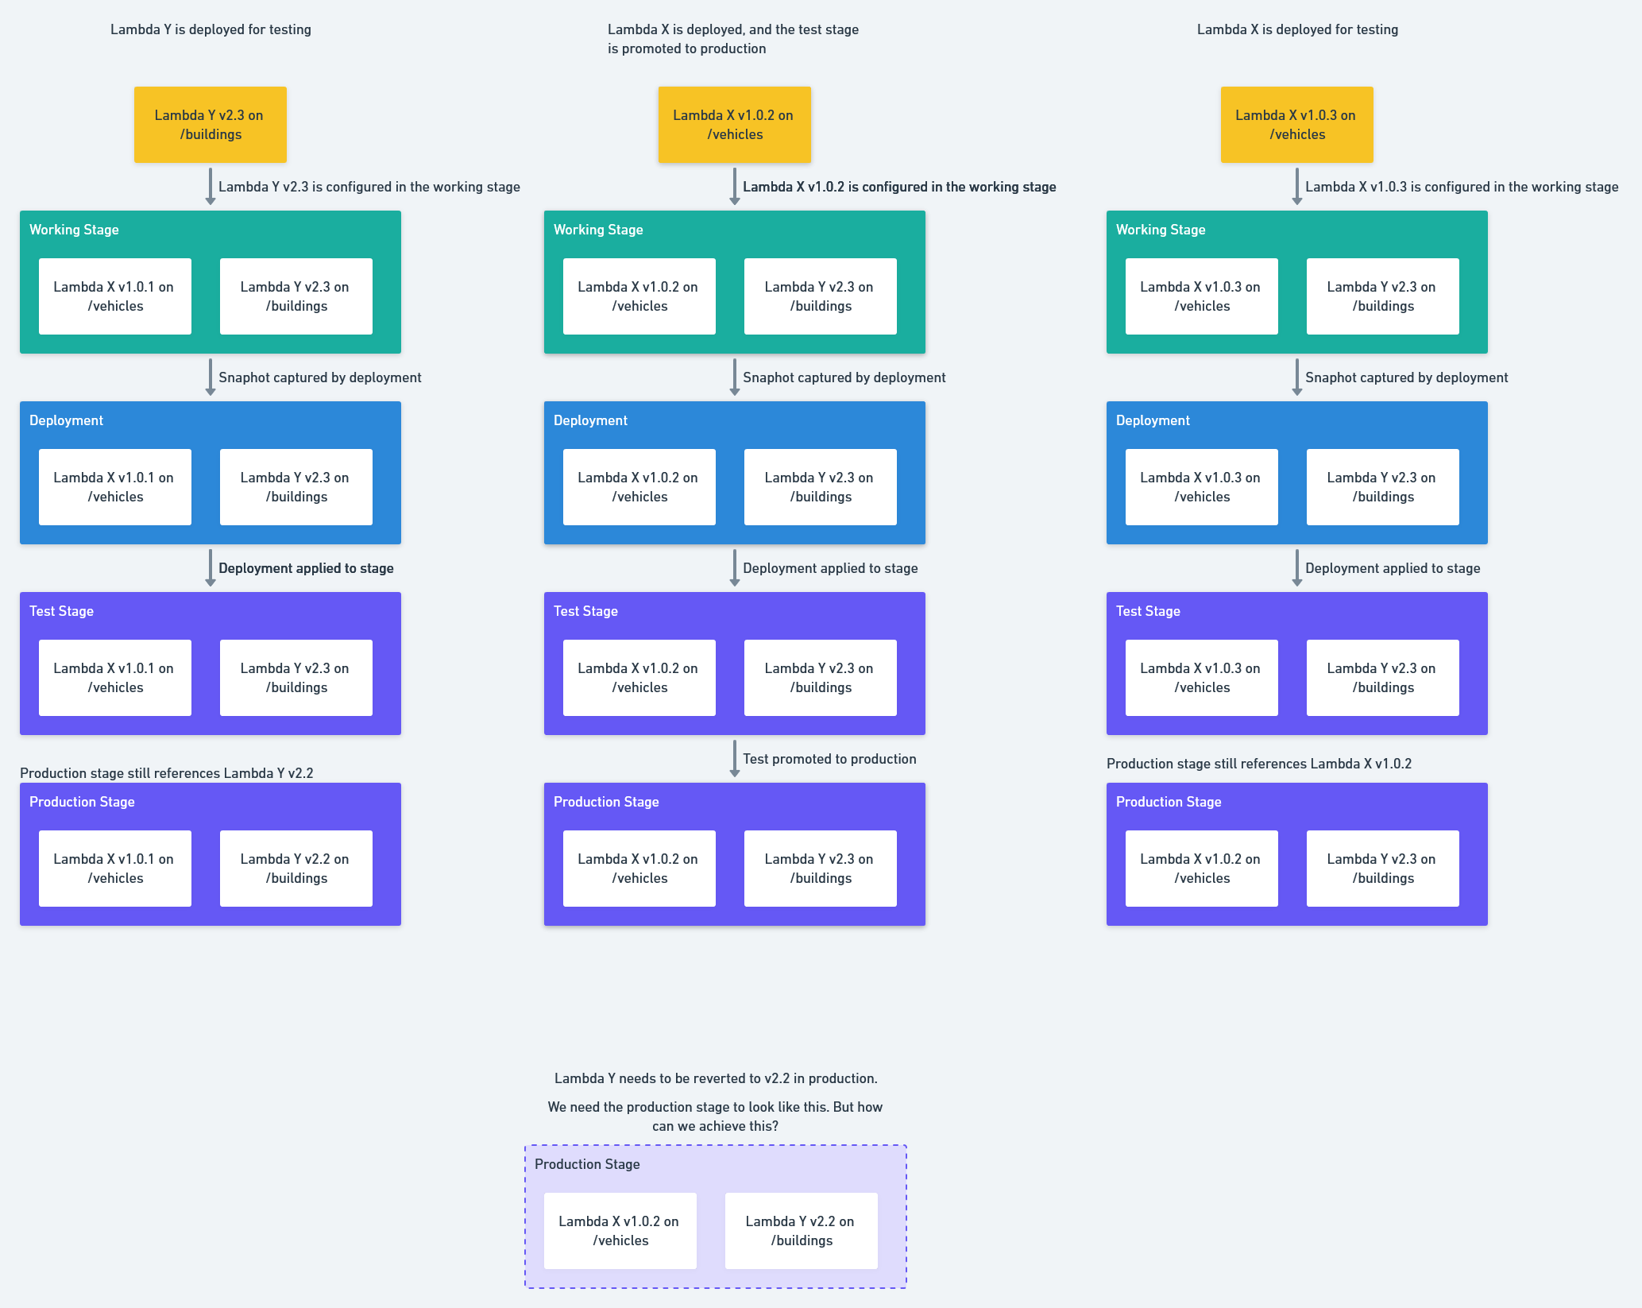Select Lambda X v1.0.1 card in left Working Stage
Viewport: 1642px width, 1308px height.
click(114, 296)
